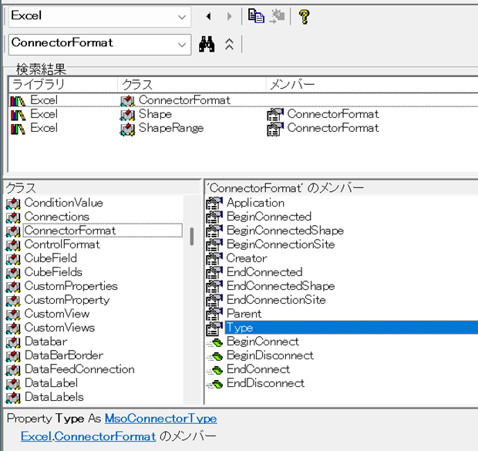Hide search results with the double chevron
The height and width of the screenshot is (451, 478).
tap(229, 45)
